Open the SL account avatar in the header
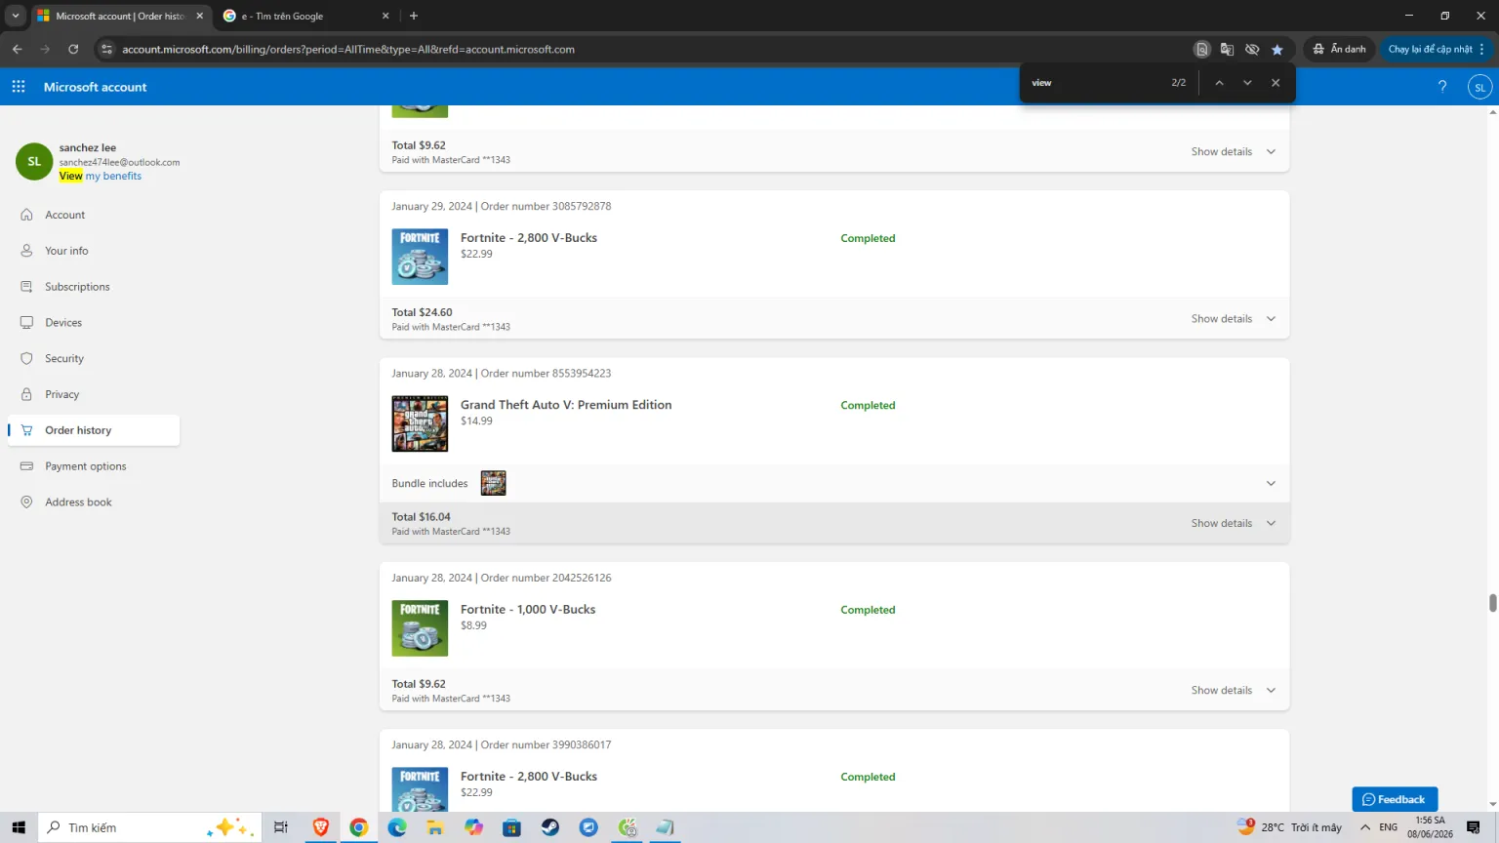Viewport: 1499px width, 843px height. (1479, 87)
